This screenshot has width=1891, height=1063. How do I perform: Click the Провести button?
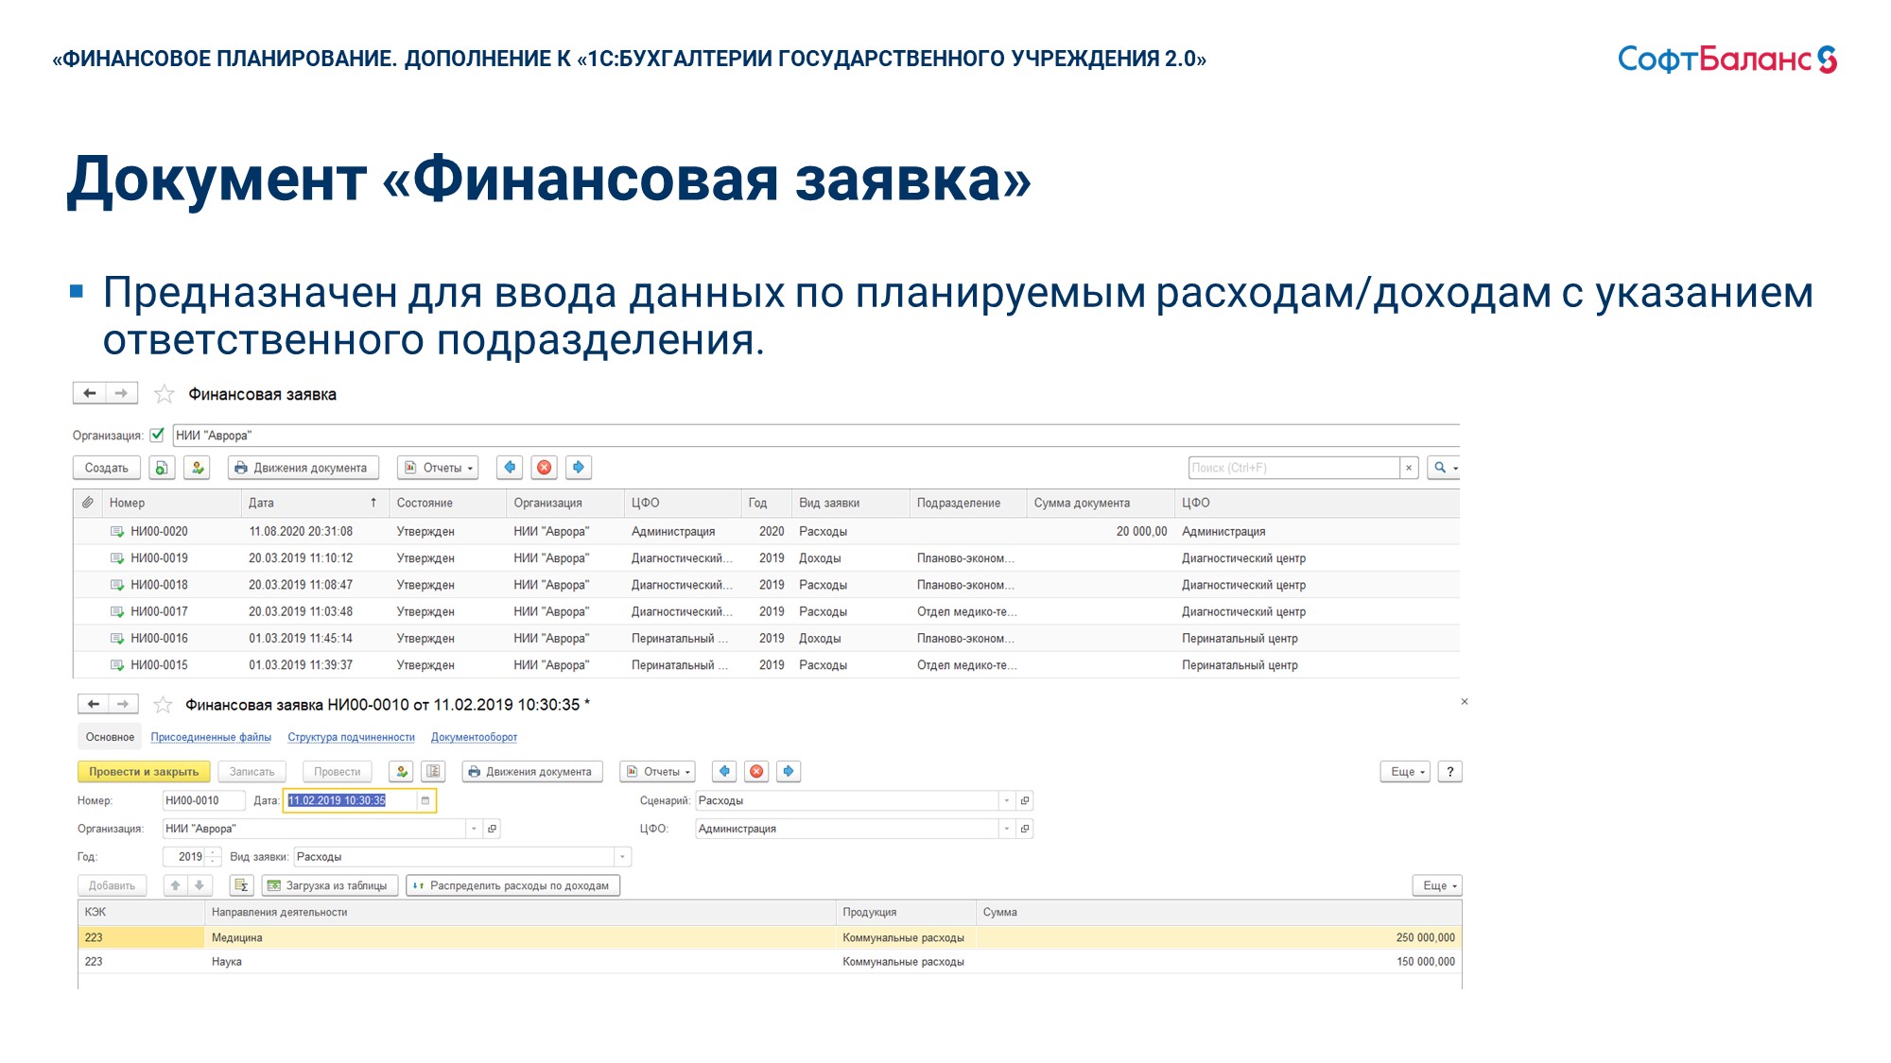[338, 772]
